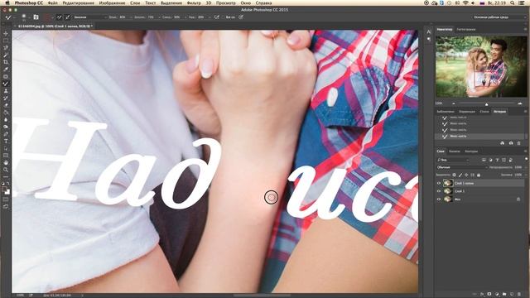Zoom in button in Navigator panel
The height and width of the screenshot is (298, 530).
coord(520,103)
